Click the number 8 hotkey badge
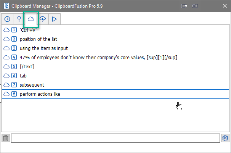The width and height of the screenshot is (231, 153). (14, 94)
